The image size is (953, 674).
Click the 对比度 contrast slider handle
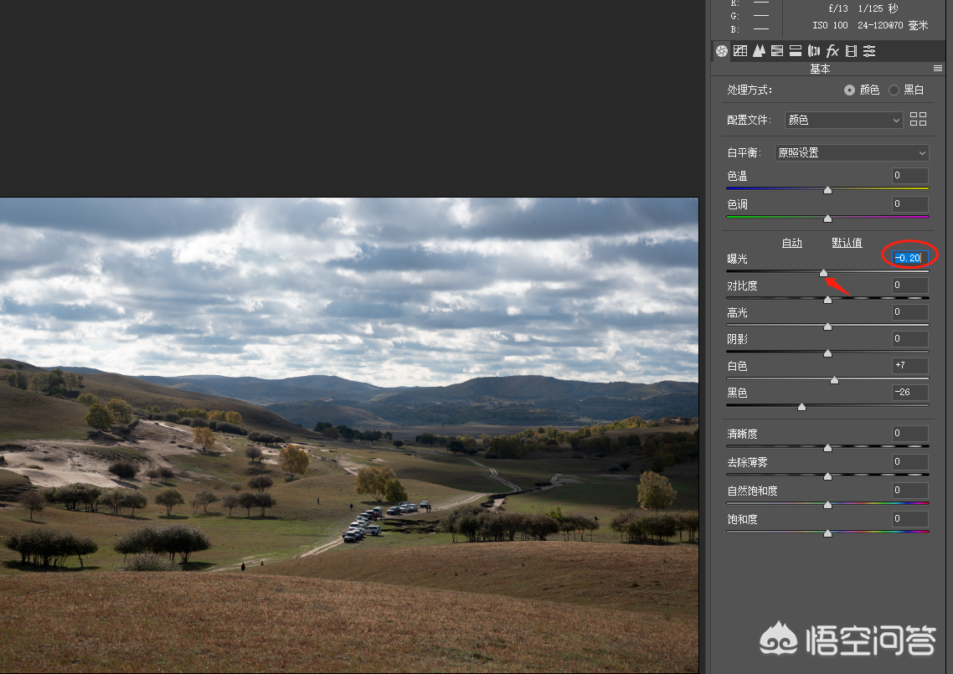click(x=827, y=300)
